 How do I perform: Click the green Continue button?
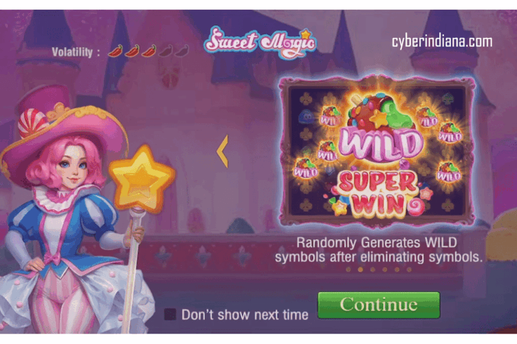click(379, 305)
